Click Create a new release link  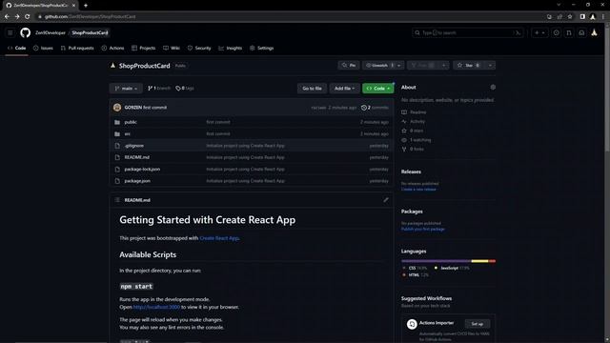click(x=418, y=190)
